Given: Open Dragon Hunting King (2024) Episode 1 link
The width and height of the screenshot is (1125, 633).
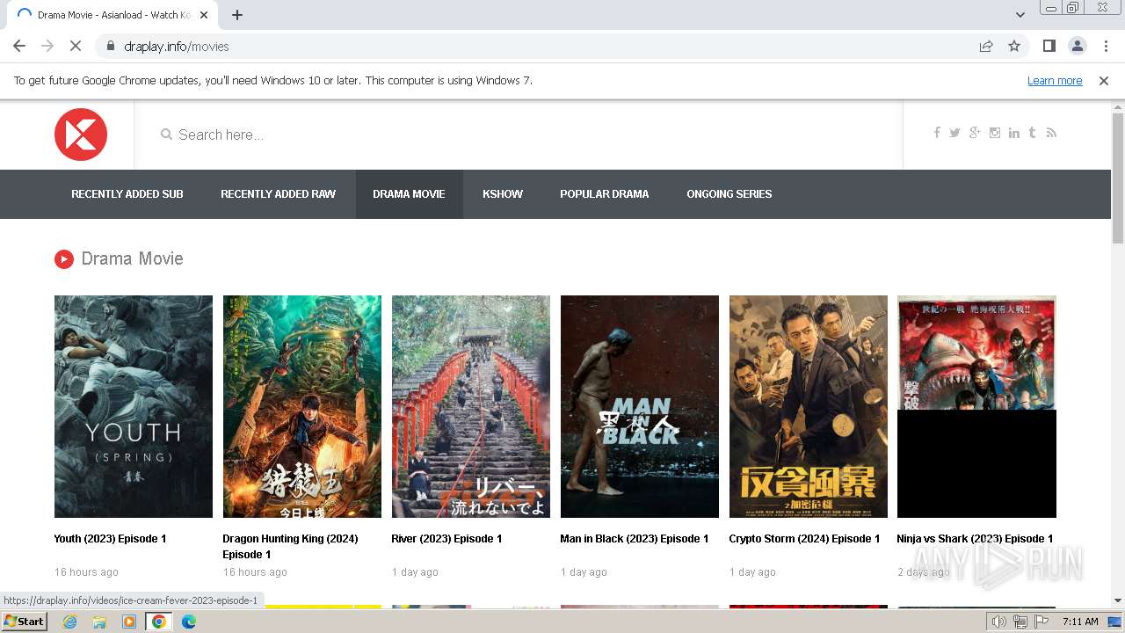Looking at the screenshot, I should click(290, 547).
